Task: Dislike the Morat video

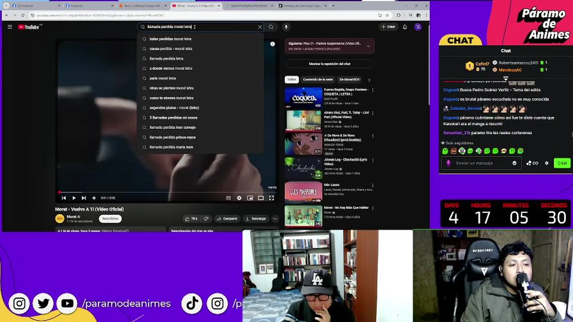Action: pos(206,219)
